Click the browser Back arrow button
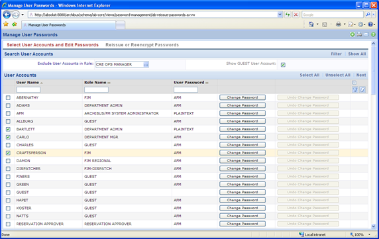Image resolution: width=379 pixels, height=239 pixels. coord(7,15)
